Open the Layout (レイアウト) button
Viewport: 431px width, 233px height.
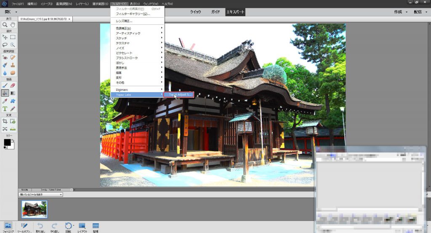click(x=82, y=226)
